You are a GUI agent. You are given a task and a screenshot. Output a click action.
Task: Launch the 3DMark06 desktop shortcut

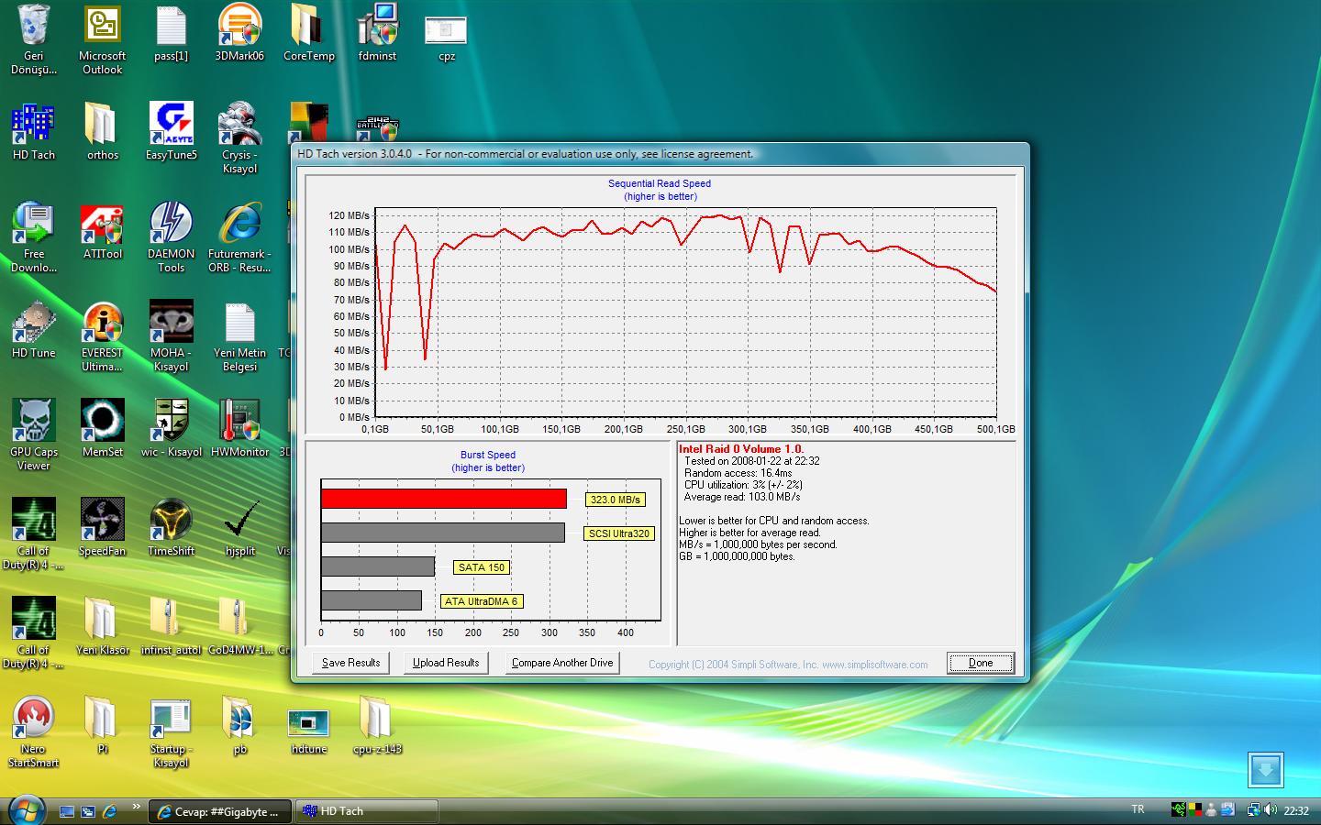(x=239, y=33)
